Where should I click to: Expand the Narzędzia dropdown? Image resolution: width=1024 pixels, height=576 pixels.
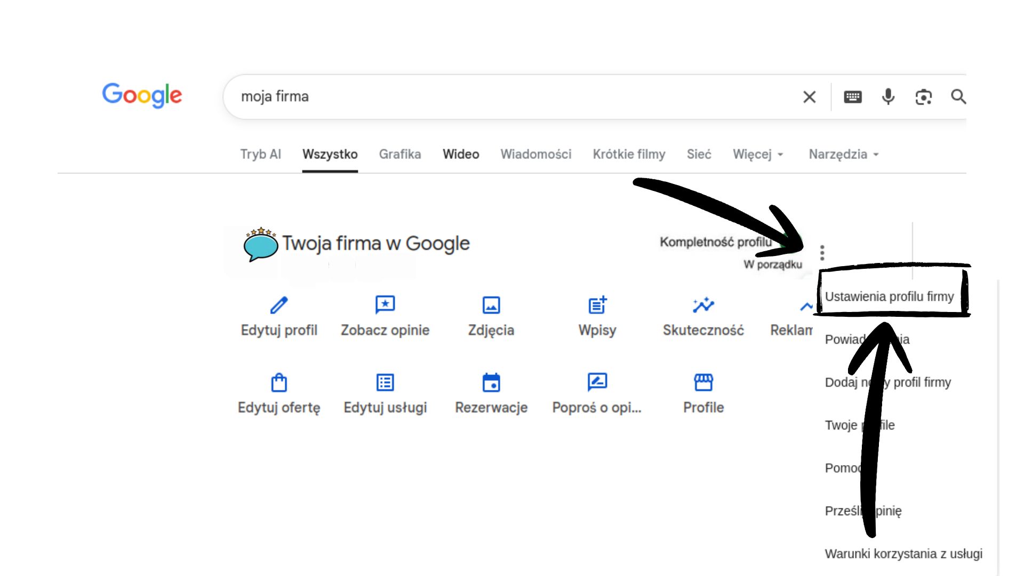844,154
